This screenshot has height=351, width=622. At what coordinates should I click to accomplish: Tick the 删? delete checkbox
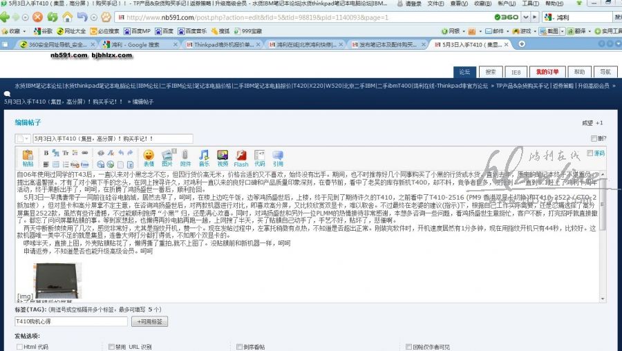(x=594, y=138)
